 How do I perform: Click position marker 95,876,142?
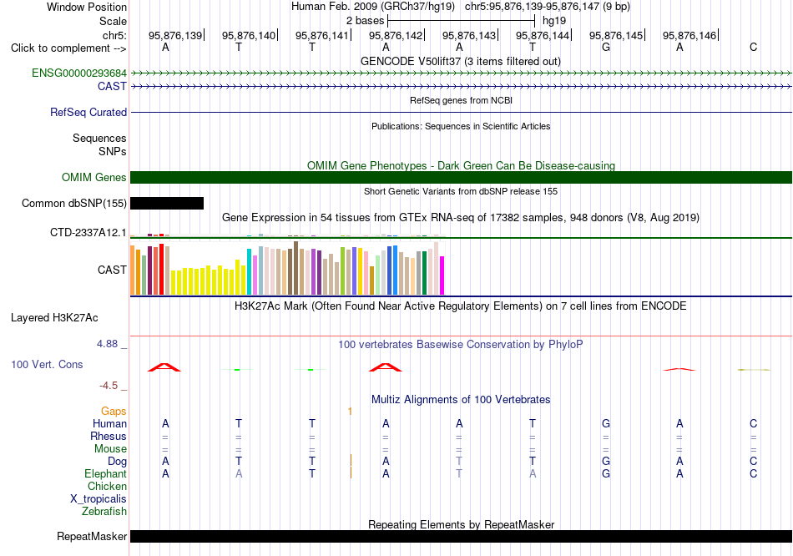[x=396, y=35]
